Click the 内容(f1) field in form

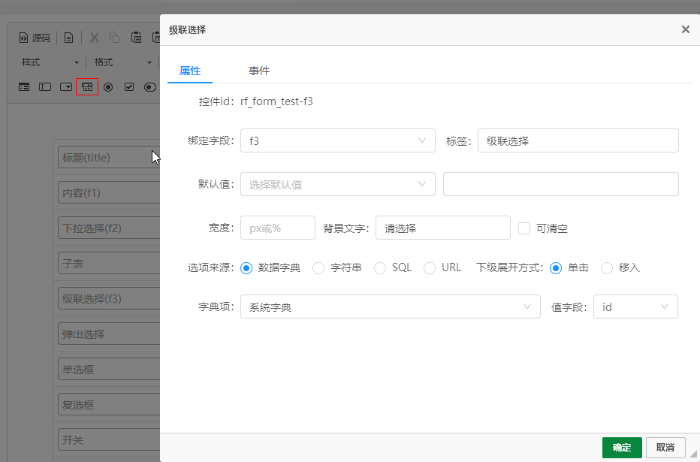tap(109, 193)
